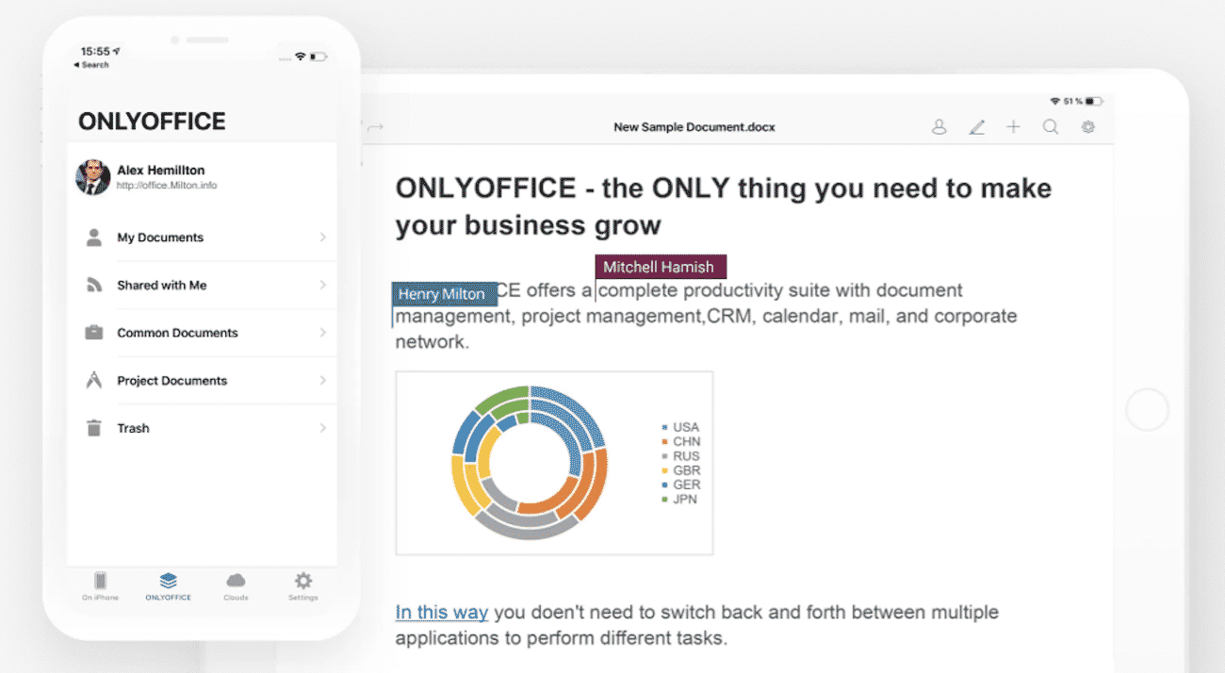
Task: Tap the Shared with Me icon
Action: 93,285
